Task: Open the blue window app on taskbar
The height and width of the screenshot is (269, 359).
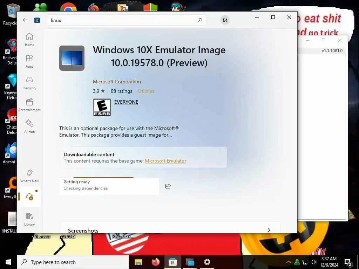Action: (190, 262)
